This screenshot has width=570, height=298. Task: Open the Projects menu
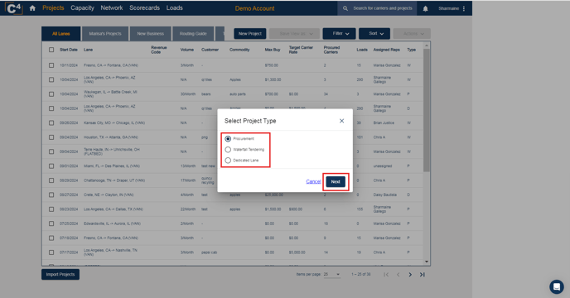coord(53,8)
